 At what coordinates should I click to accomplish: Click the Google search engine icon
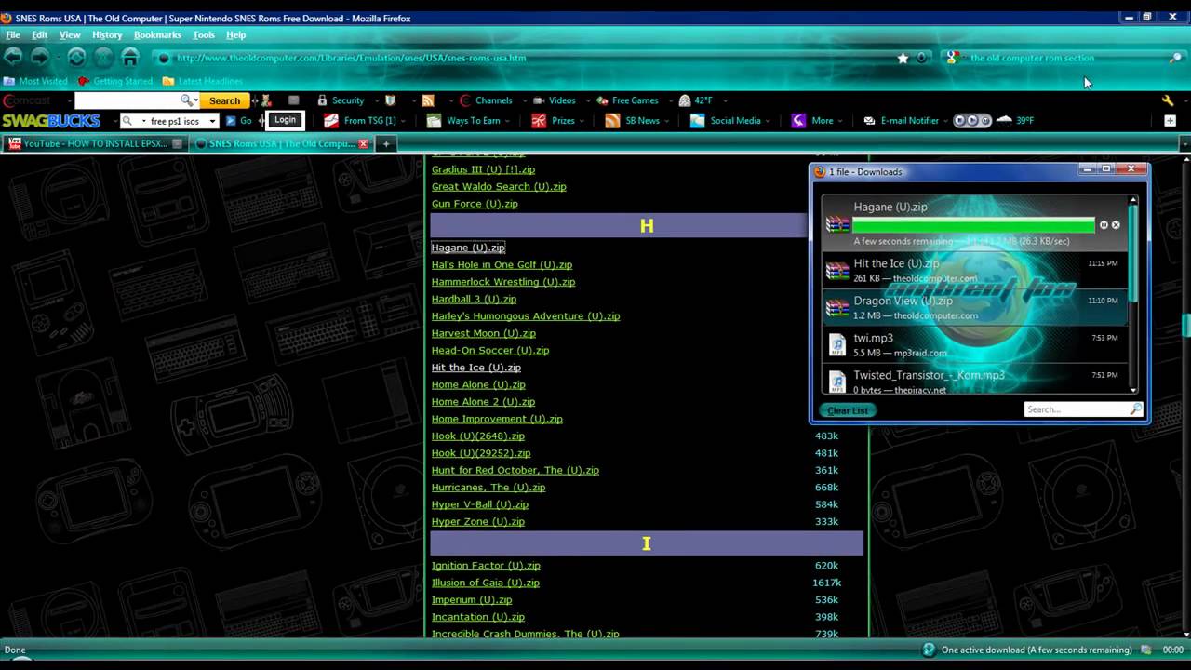click(952, 58)
